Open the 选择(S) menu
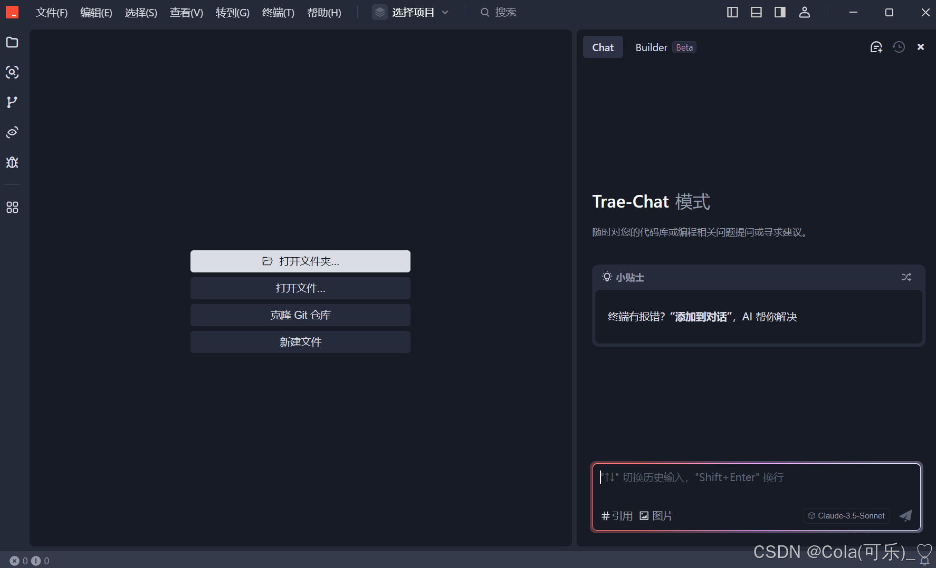This screenshot has width=936, height=568. pyautogui.click(x=141, y=13)
